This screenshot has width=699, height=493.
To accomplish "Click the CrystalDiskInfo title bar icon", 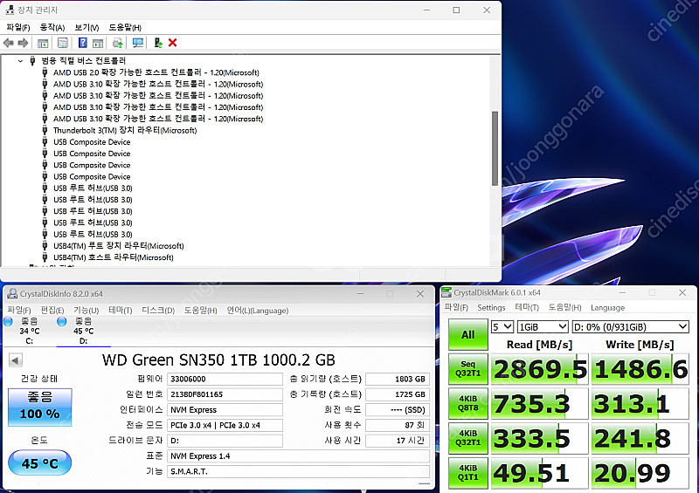I will 12,293.
